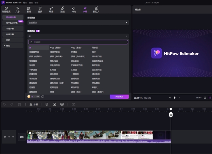Image resolution: width=212 pixels, height=154 pixels.
Task: Open the 音訊 audio tab icon
Action: click(x=40, y=9)
